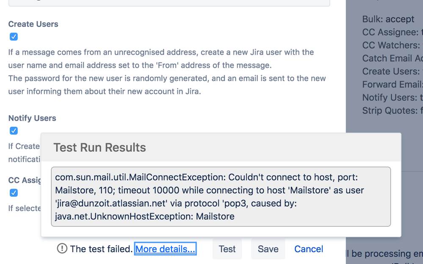Select the 'Test Run Results' dialog heading
The image size is (423, 264).
[100, 148]
